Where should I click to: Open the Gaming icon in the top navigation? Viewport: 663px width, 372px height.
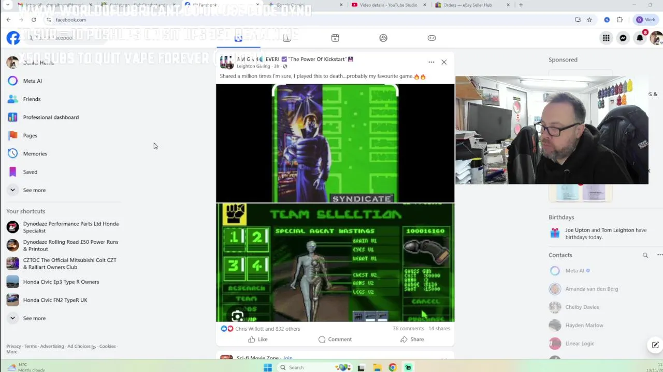click(x=431, y=38)
